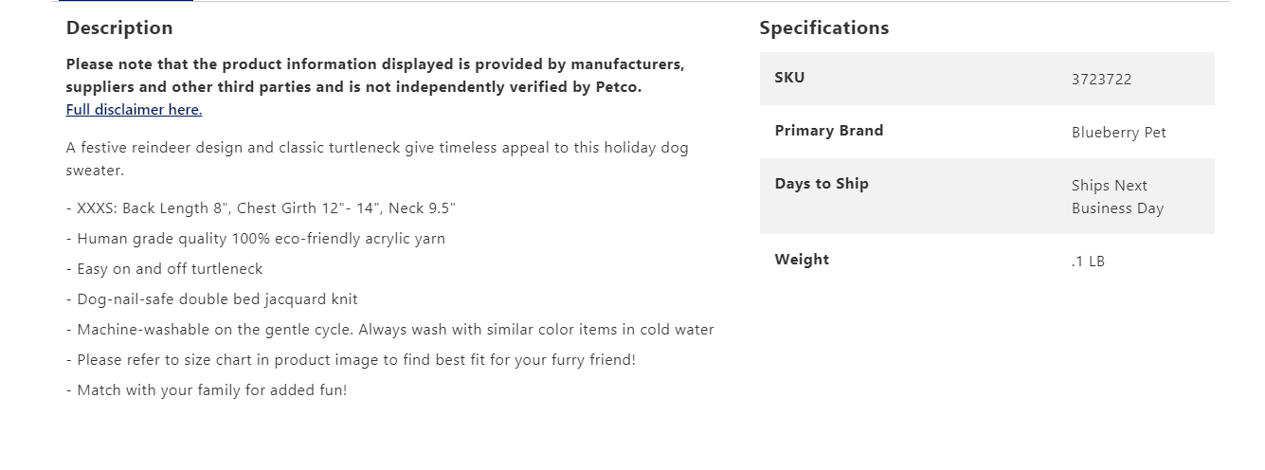Click the easy on and off turtleneck line
The width and height of the screenshot is (1265, 470).
pyautogui.click(x=164, y=269)
